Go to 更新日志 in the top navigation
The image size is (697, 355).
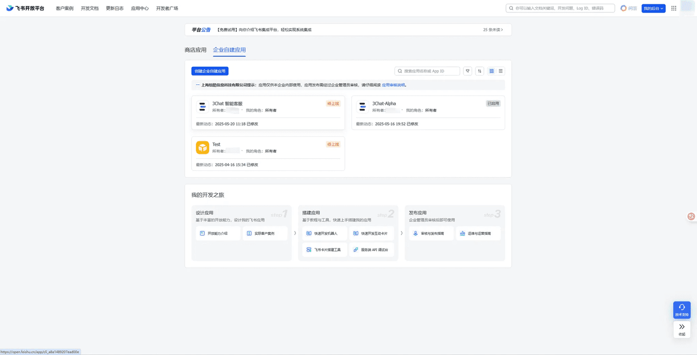(x=114, y=8)
